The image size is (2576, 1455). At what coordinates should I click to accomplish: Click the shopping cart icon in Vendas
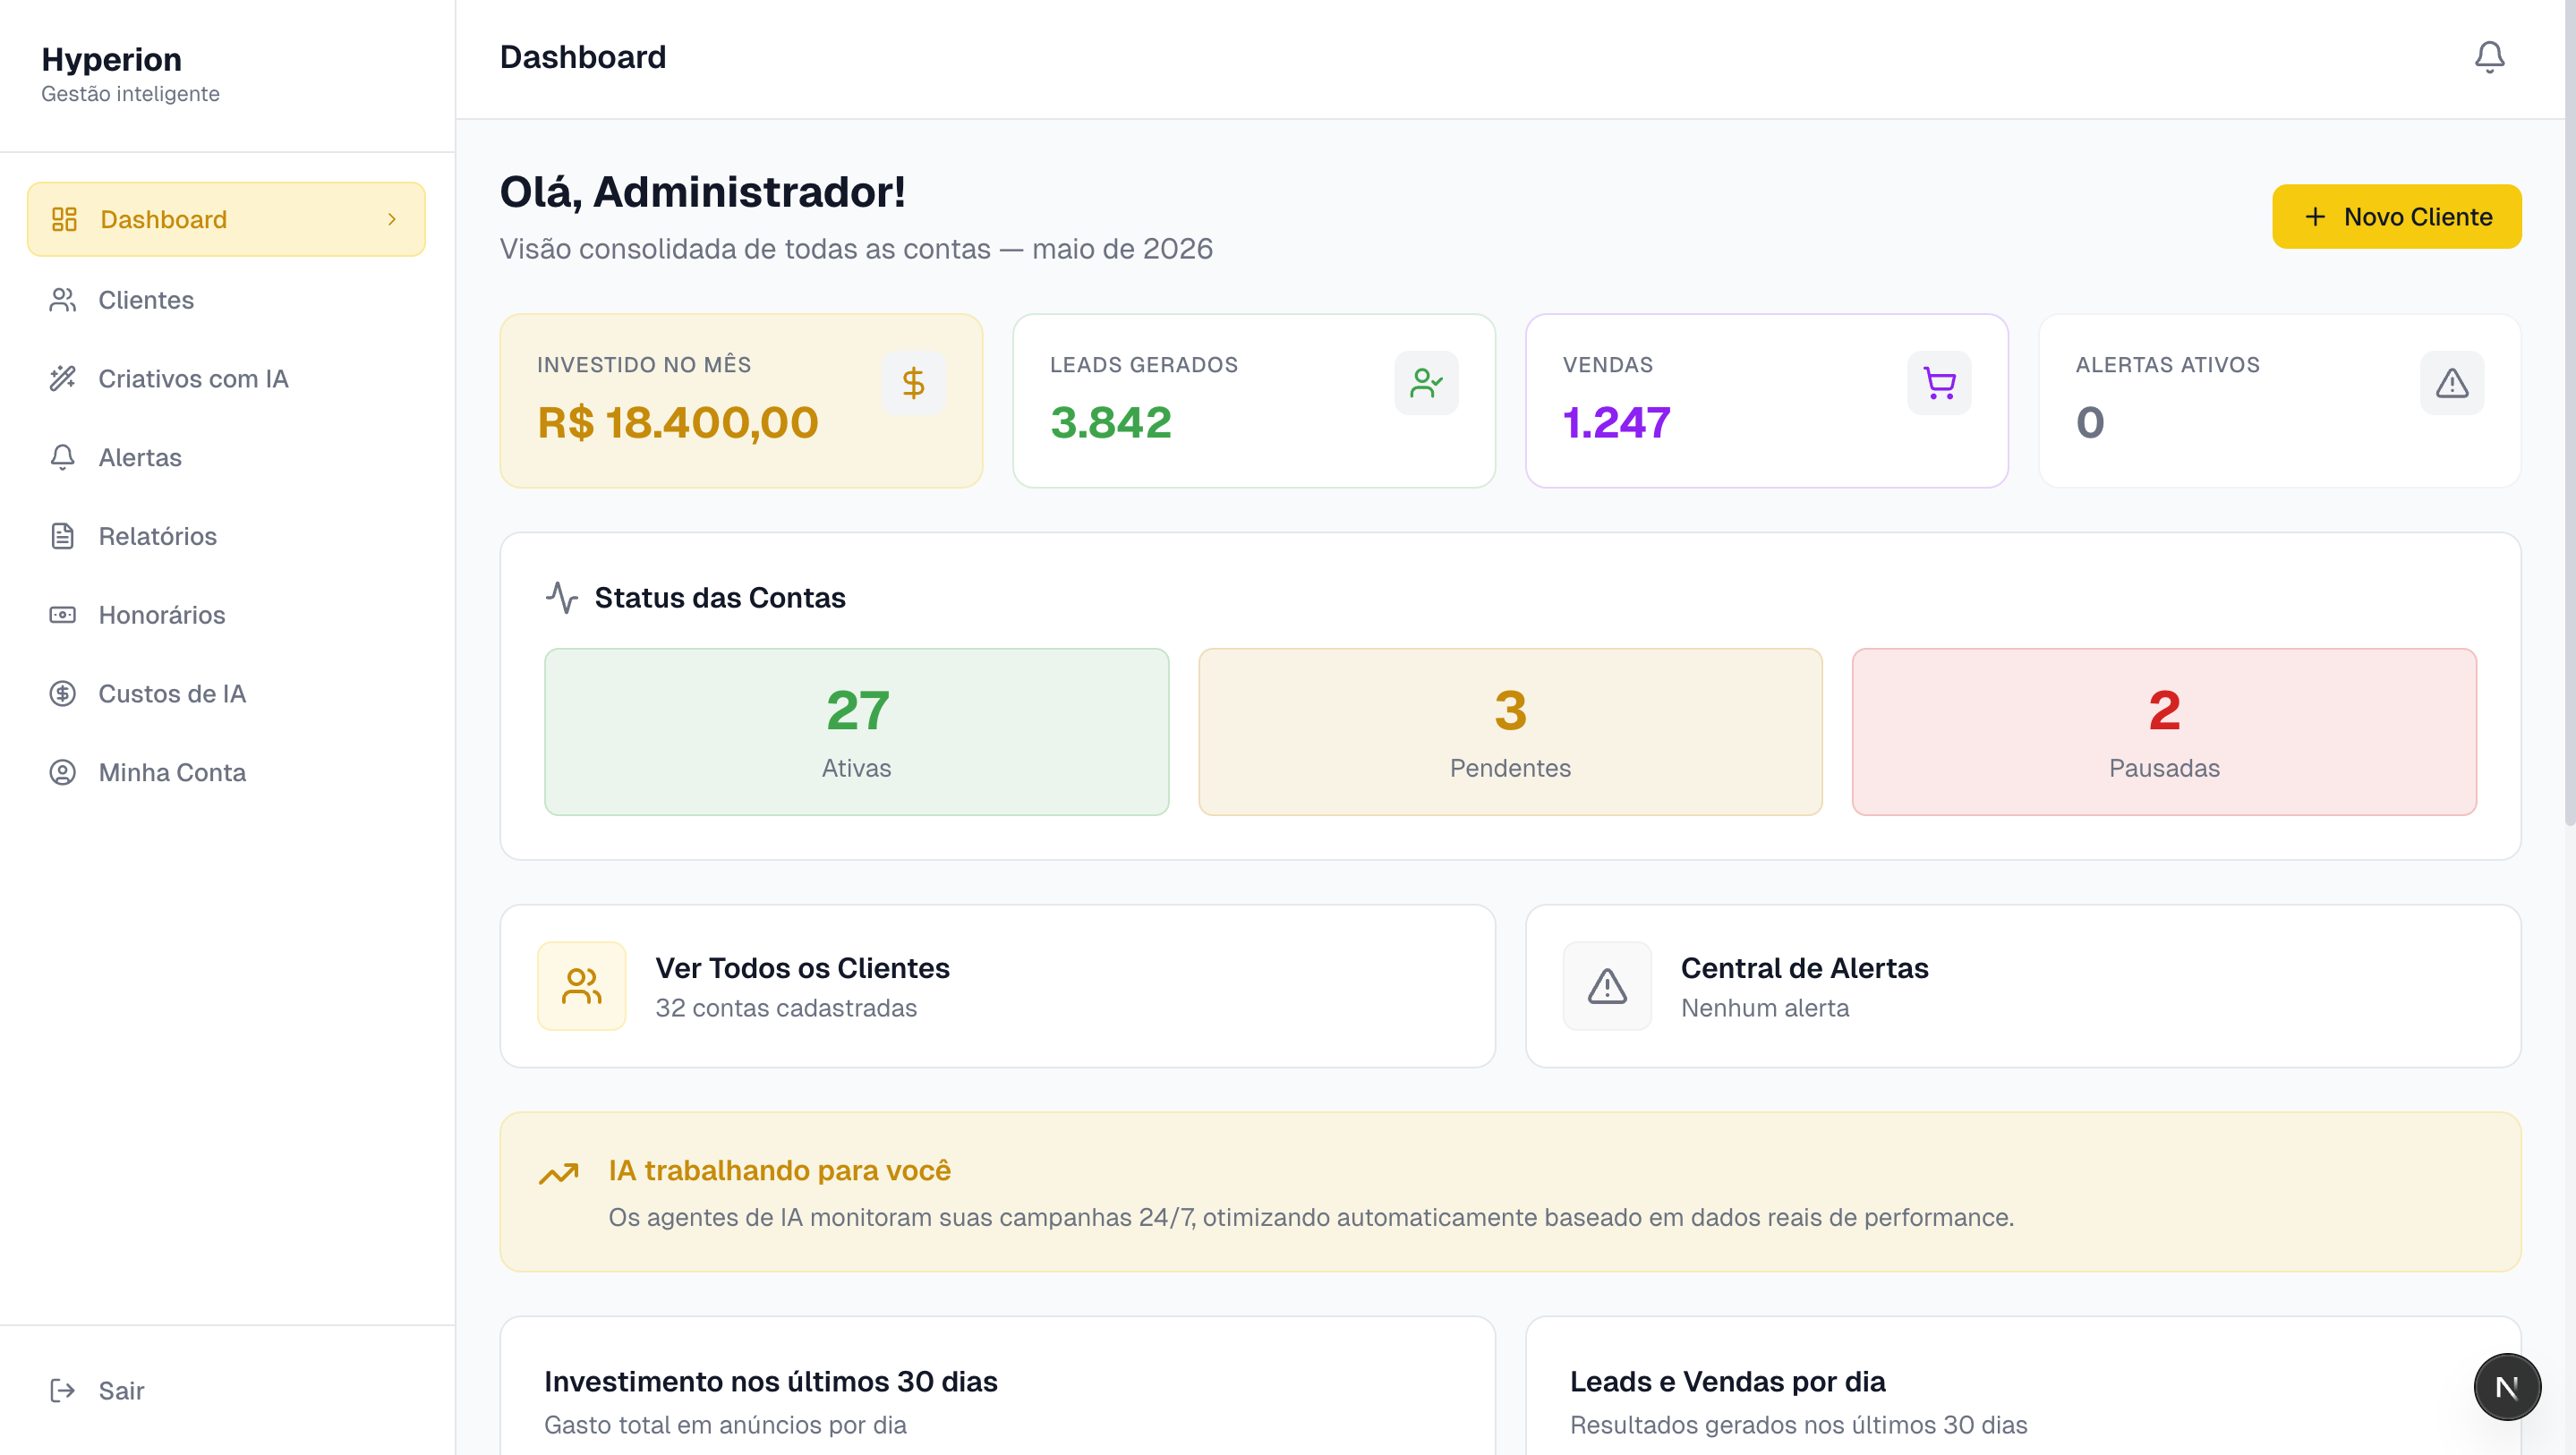(1939, 383)
